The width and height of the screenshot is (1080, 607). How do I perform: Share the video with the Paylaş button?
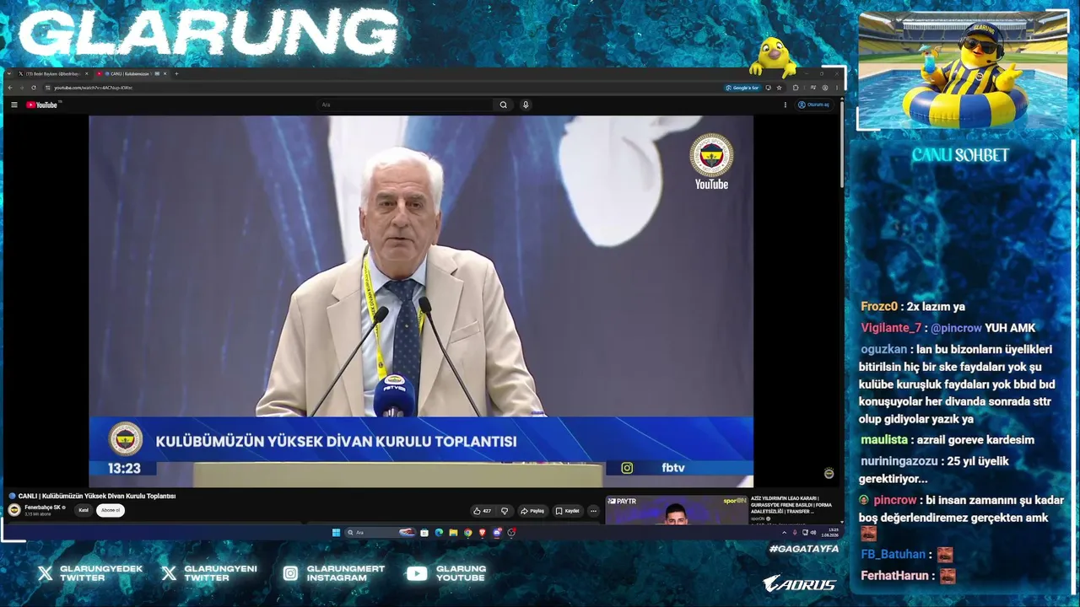[532, 511]
